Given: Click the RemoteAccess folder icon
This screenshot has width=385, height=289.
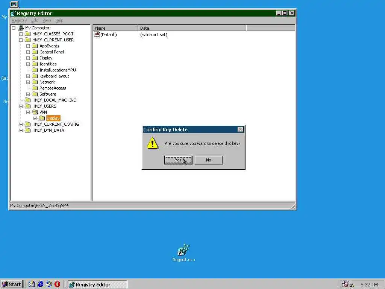Looking at the screenshot, I should pyautogui.click(x=35, y=88).
